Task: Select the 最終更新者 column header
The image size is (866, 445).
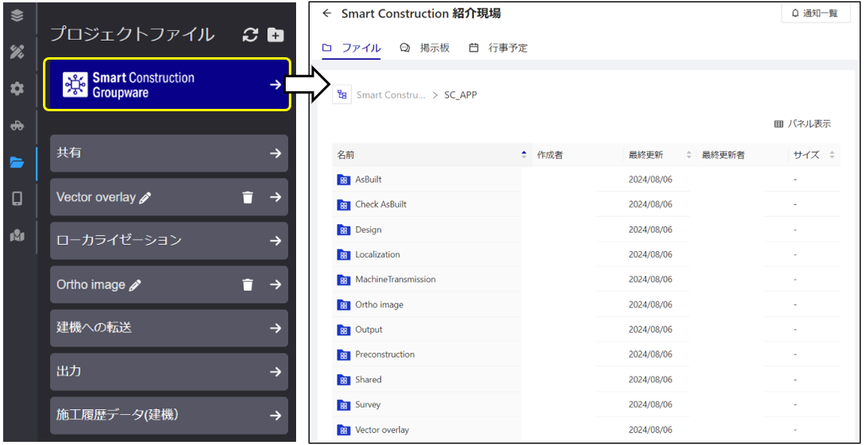Action: 724,156
